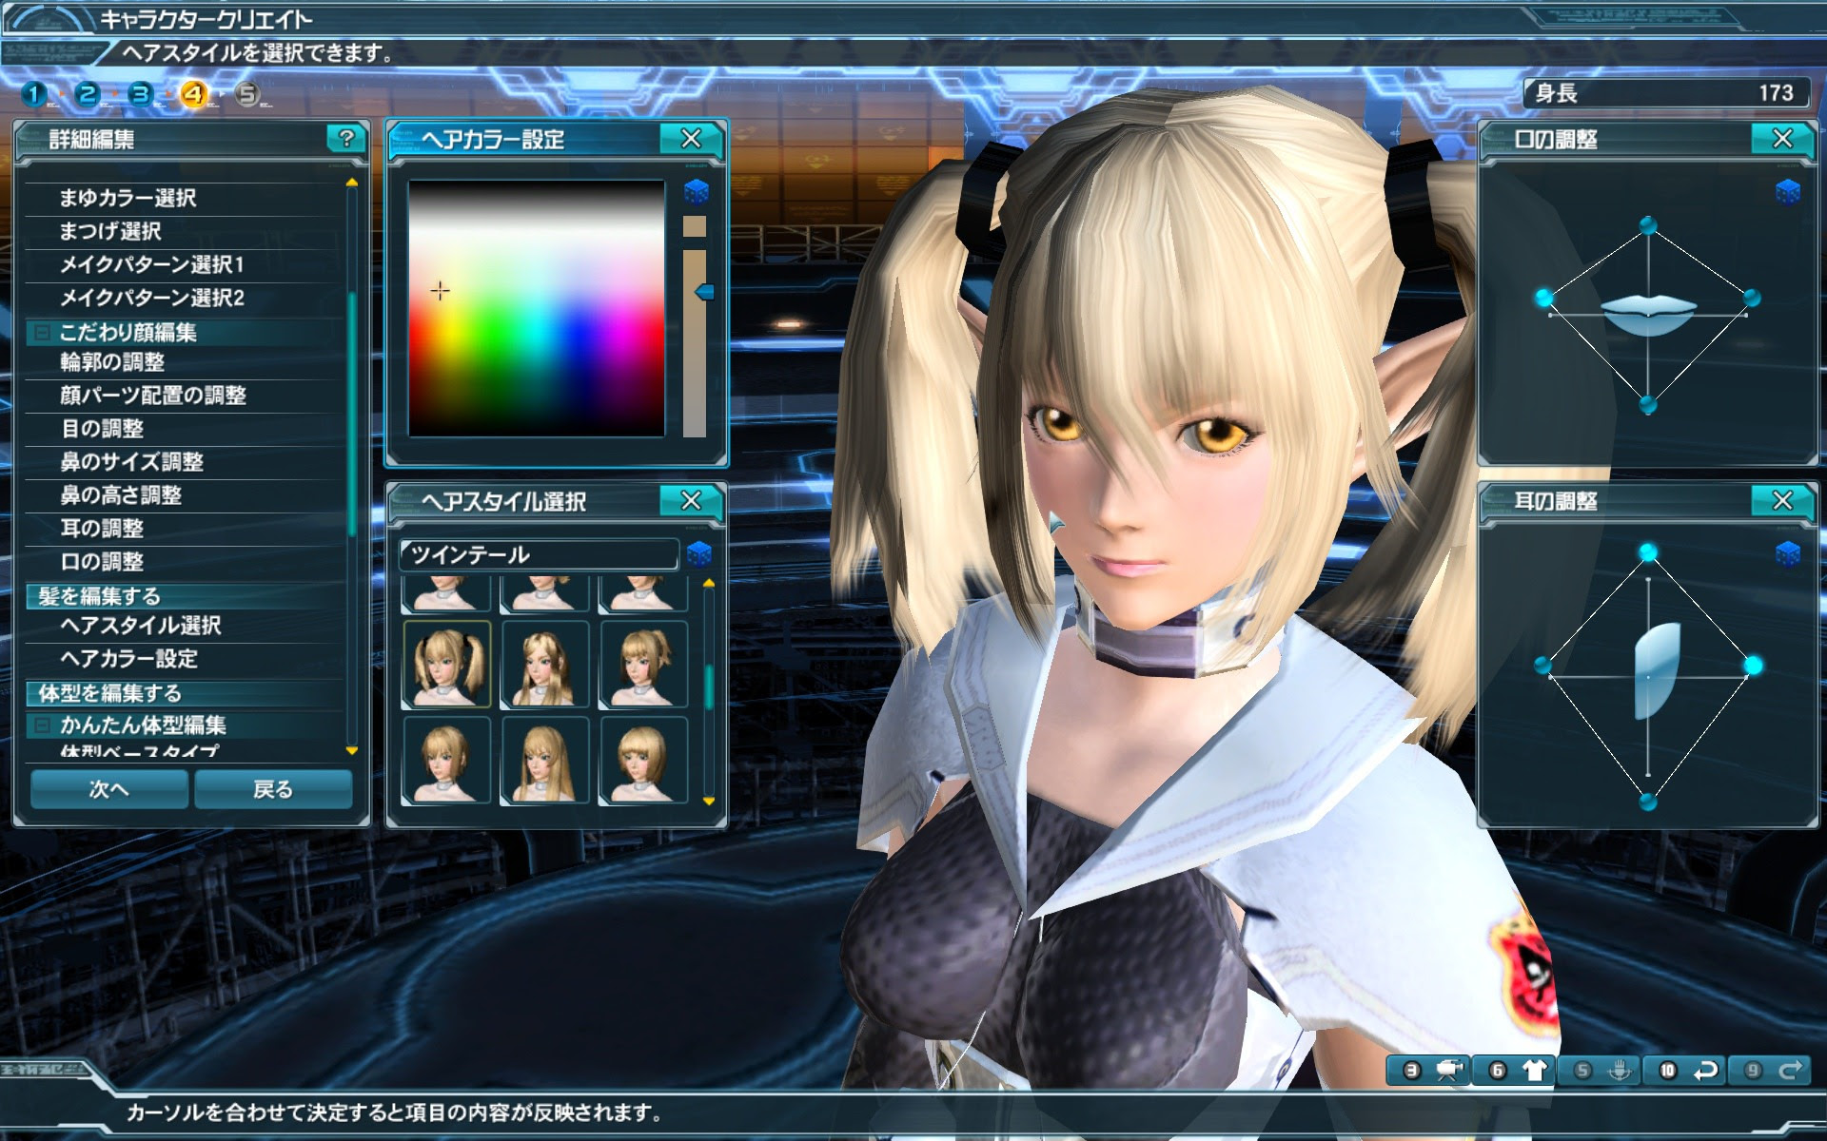1827x1141 pixels.
Task: Collapse the こだわり顔編集 section box
Action: 42,332
